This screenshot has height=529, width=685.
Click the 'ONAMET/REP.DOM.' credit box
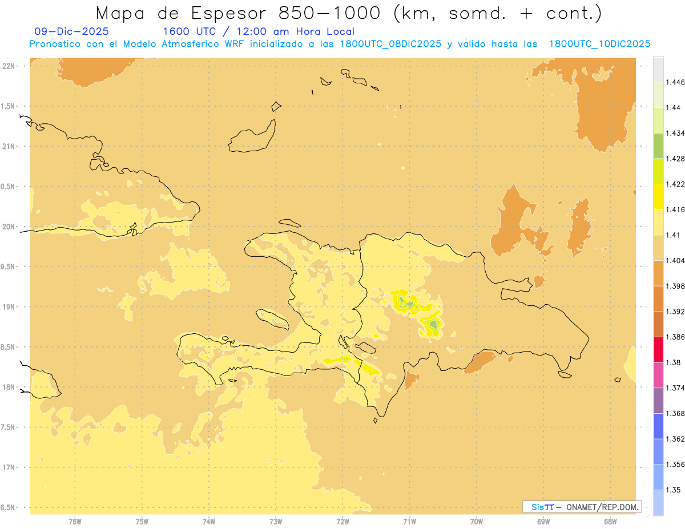coord(582,507)
